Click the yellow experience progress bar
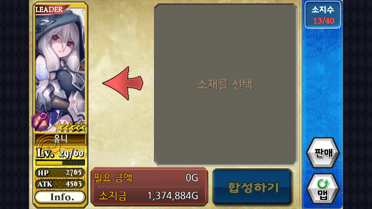The height and width of the screenshot is (209, 372). pyautogui.click(x=60, y=163)
